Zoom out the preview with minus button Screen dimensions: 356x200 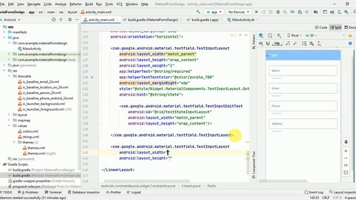346,158
